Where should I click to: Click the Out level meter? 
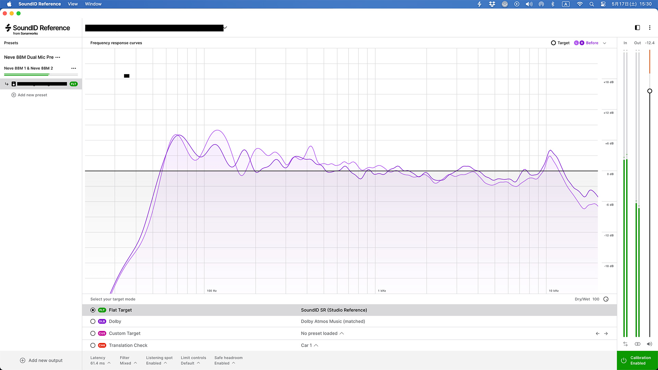coord(637,194)
